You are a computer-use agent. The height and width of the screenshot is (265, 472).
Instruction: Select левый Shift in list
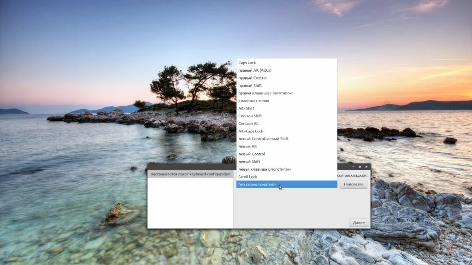249,161
